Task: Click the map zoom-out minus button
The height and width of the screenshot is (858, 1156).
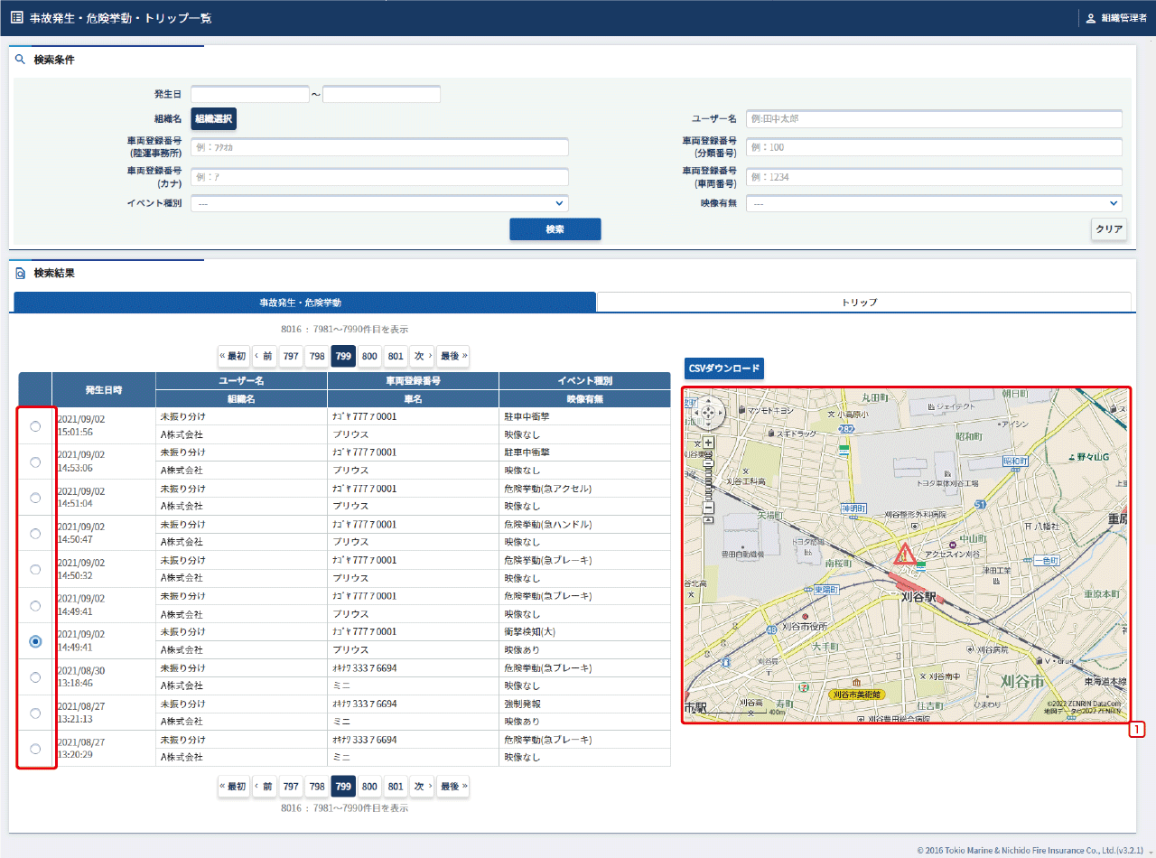Action: coord(709,508)
